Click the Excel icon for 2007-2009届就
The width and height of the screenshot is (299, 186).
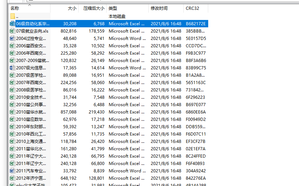[x=12, y=61]
